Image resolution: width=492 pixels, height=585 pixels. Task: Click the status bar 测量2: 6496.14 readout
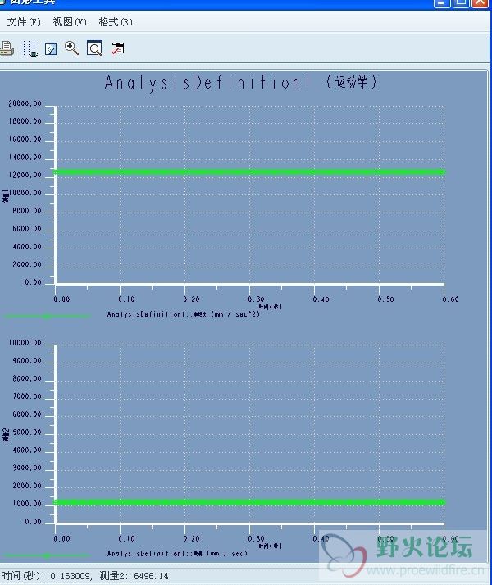click(134, 576)
